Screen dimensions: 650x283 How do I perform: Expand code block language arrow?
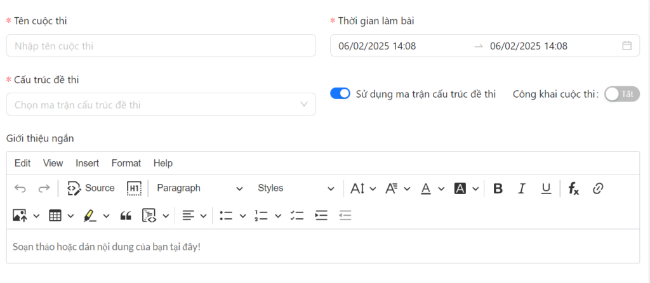click(x=166, y=216)
